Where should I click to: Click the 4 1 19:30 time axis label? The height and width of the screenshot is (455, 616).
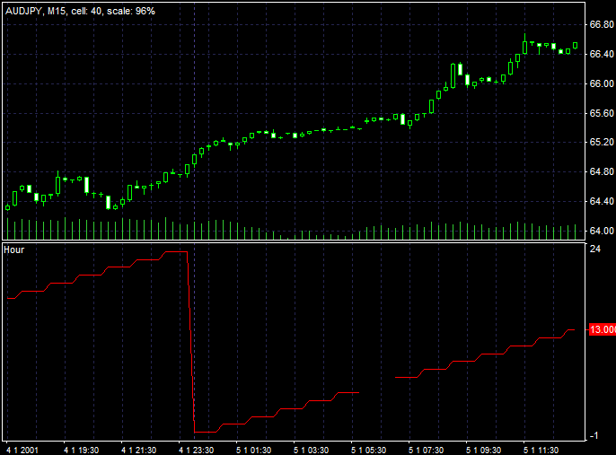click(82, 450)
